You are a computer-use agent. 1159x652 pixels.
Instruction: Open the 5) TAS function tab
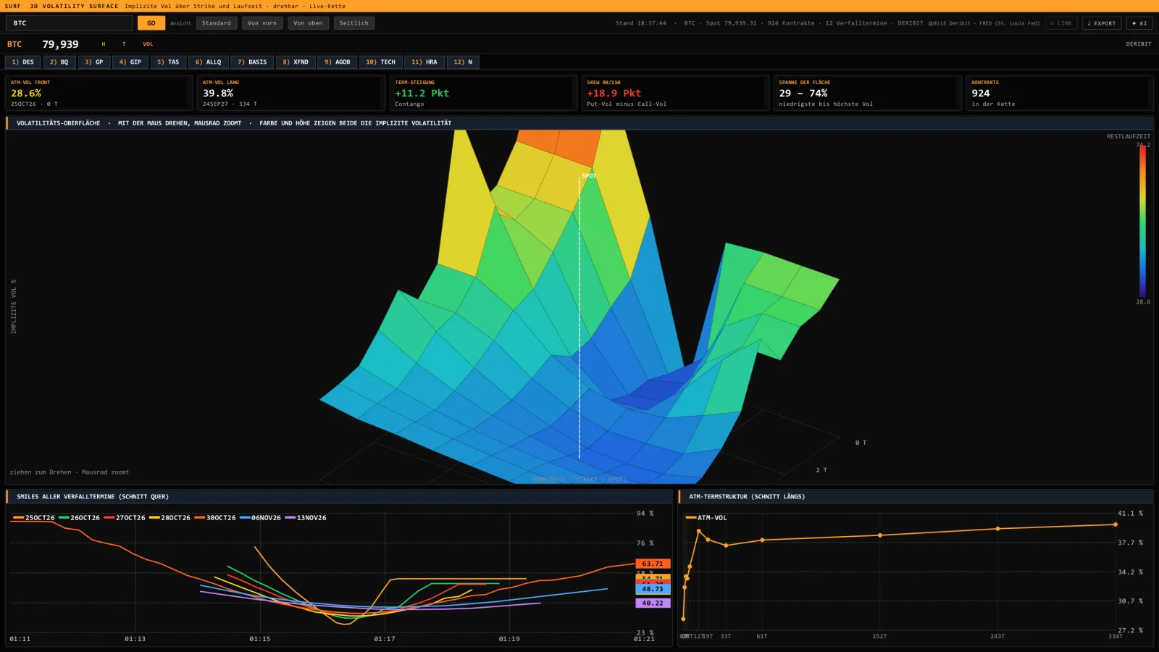tap(168, 62)
